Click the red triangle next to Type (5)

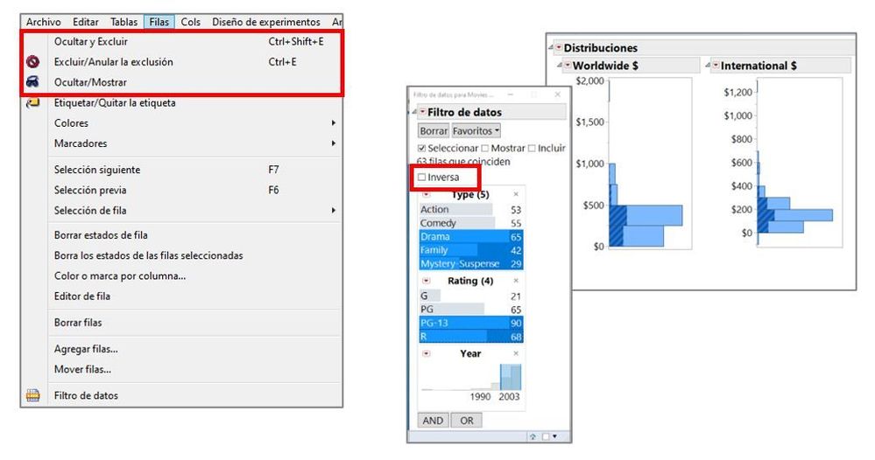point(427,194)
